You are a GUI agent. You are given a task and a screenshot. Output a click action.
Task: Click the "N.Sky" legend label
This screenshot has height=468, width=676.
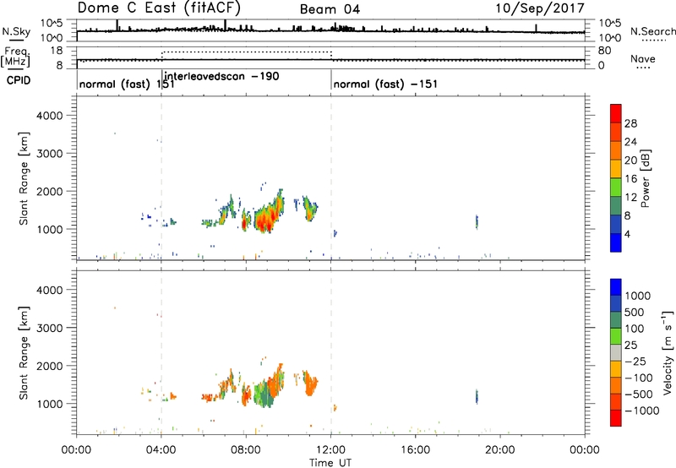(16, 31)
